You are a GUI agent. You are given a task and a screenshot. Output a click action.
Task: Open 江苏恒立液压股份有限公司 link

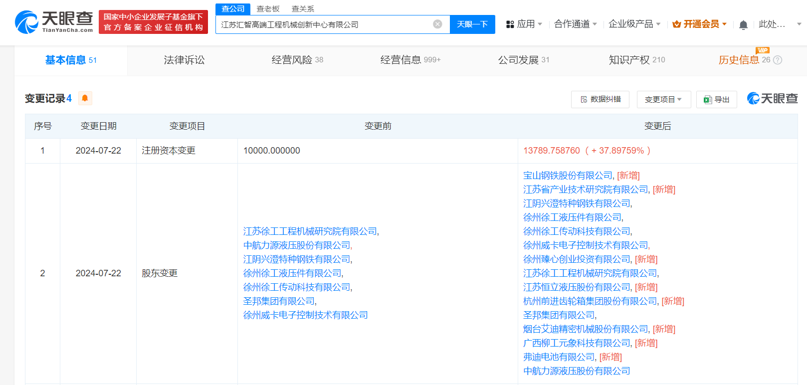577,287
